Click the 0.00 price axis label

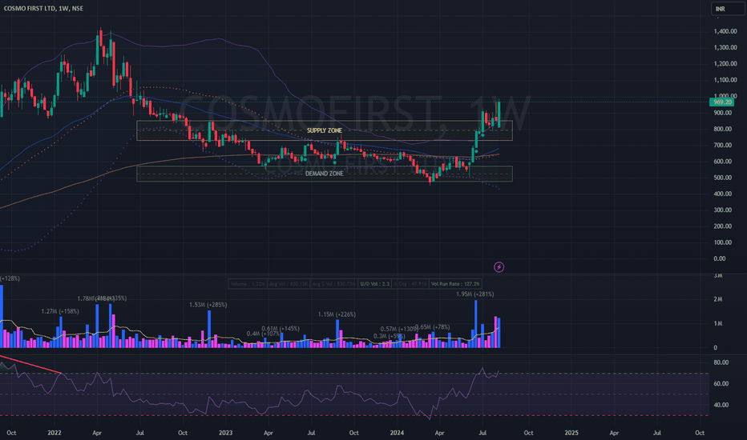pyautogui.click(x=720, y=258)
